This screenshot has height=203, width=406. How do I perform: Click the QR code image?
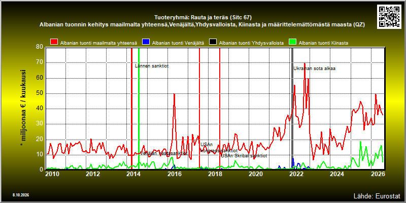(x=390, y=16)
